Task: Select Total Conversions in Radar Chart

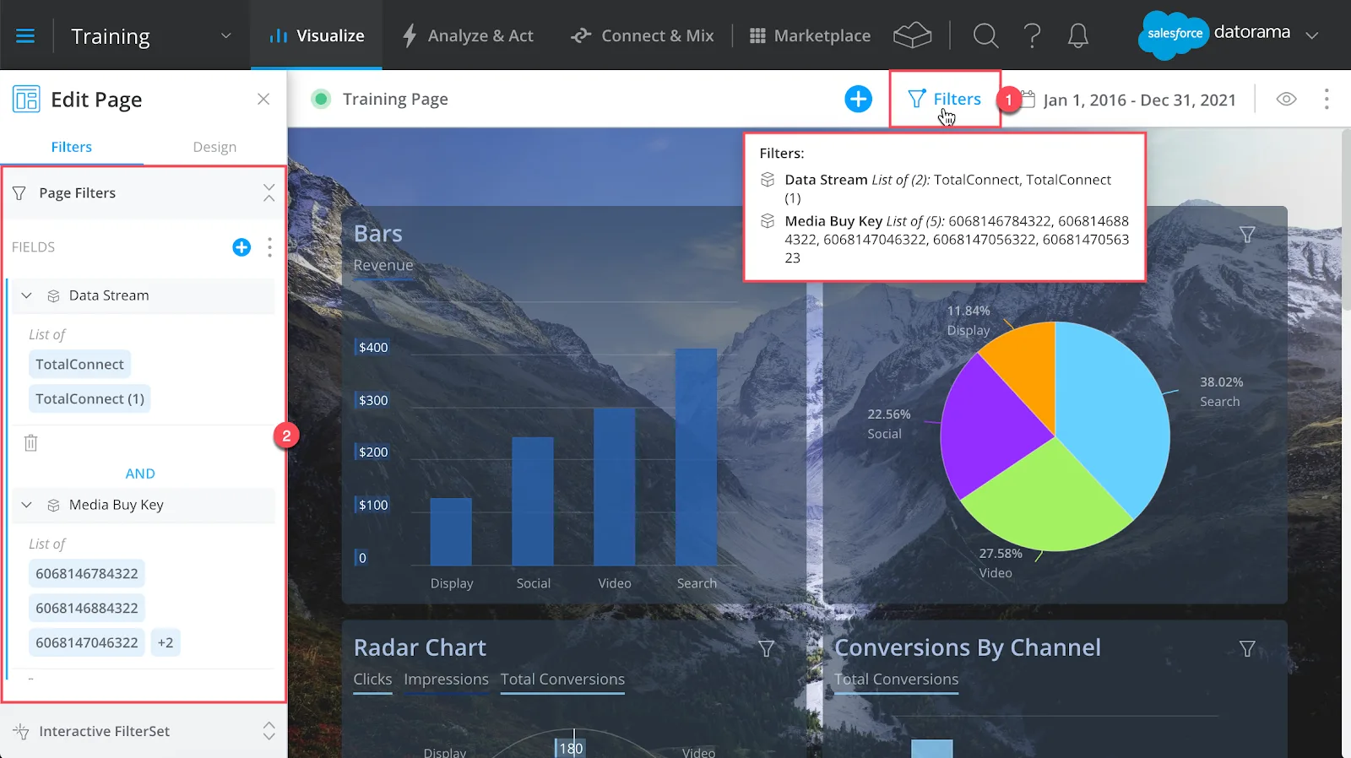Action: click(x=562, y=679)
